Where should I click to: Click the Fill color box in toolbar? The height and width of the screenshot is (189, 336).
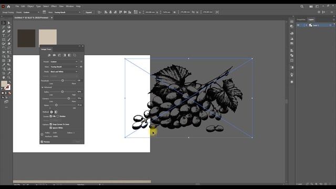coord(4,84)
